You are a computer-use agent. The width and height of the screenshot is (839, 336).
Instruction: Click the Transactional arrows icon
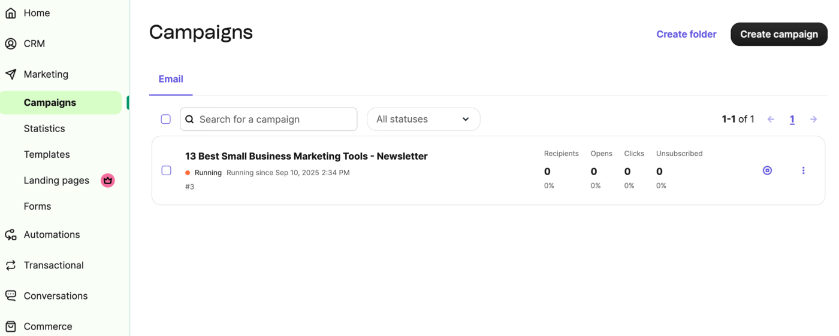coord(11,265)
